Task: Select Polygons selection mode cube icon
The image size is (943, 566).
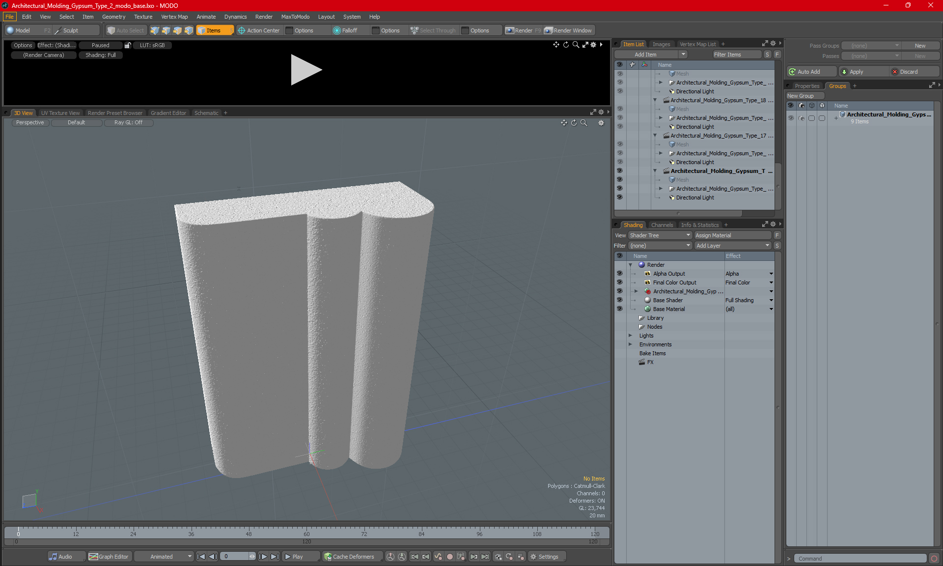Action: 177,30
